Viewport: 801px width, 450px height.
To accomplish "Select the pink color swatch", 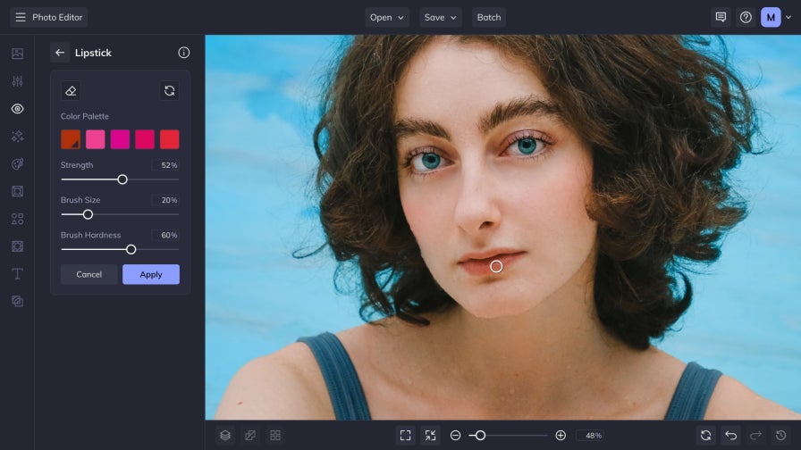I will tap(96, 139).
